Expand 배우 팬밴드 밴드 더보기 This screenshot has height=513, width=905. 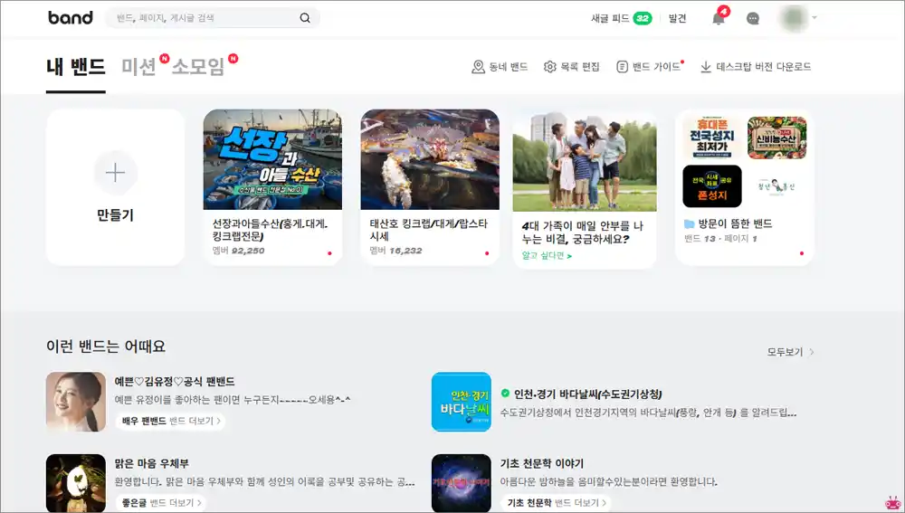(171, 422)
